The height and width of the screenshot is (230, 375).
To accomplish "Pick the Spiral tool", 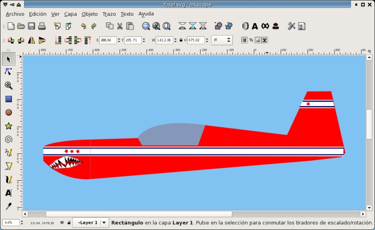I will 8,139.
